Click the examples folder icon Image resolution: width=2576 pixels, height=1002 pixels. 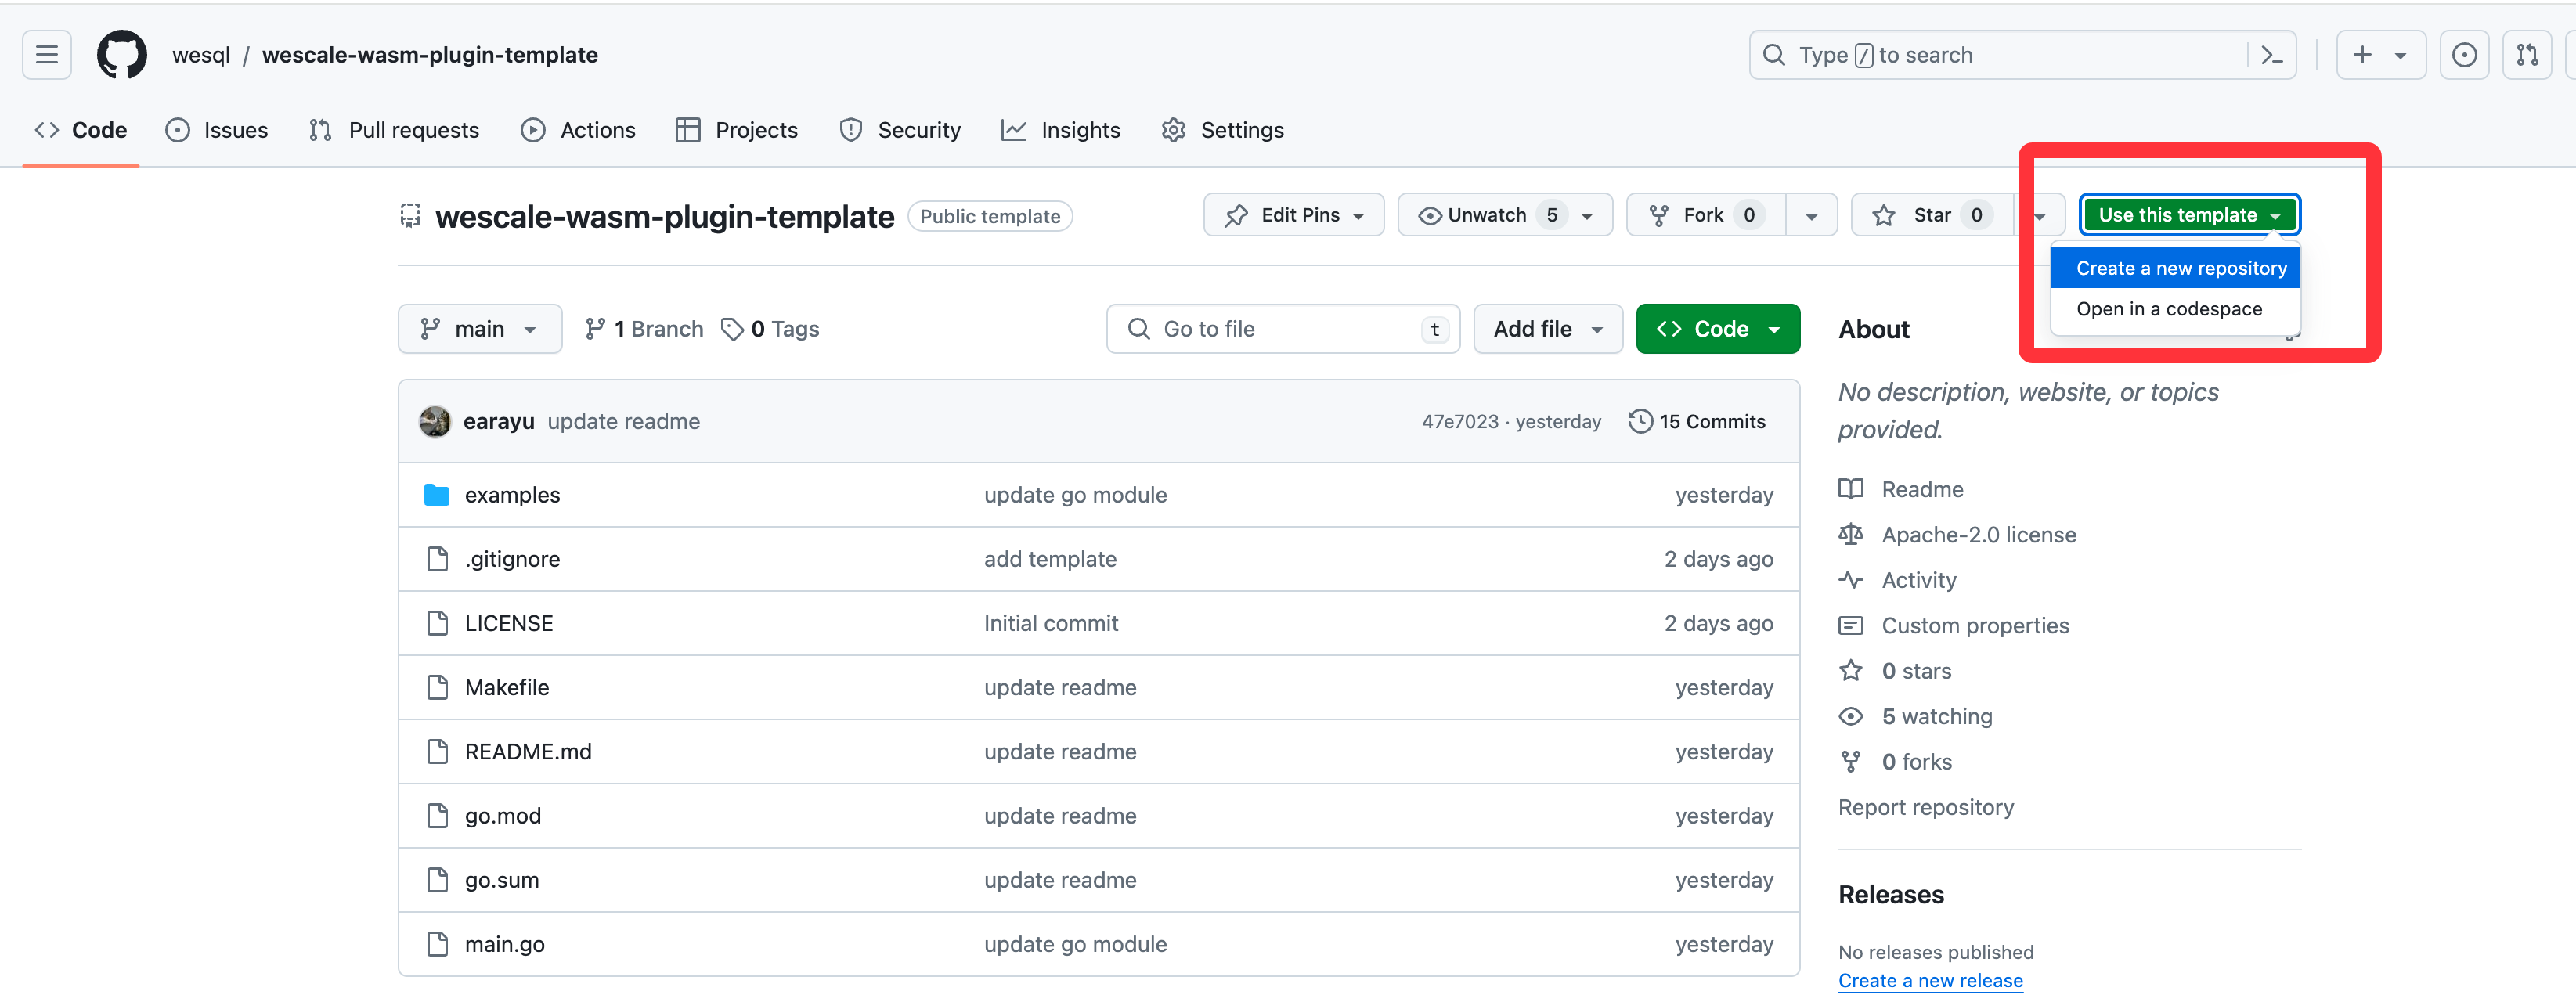pos(437,495)
